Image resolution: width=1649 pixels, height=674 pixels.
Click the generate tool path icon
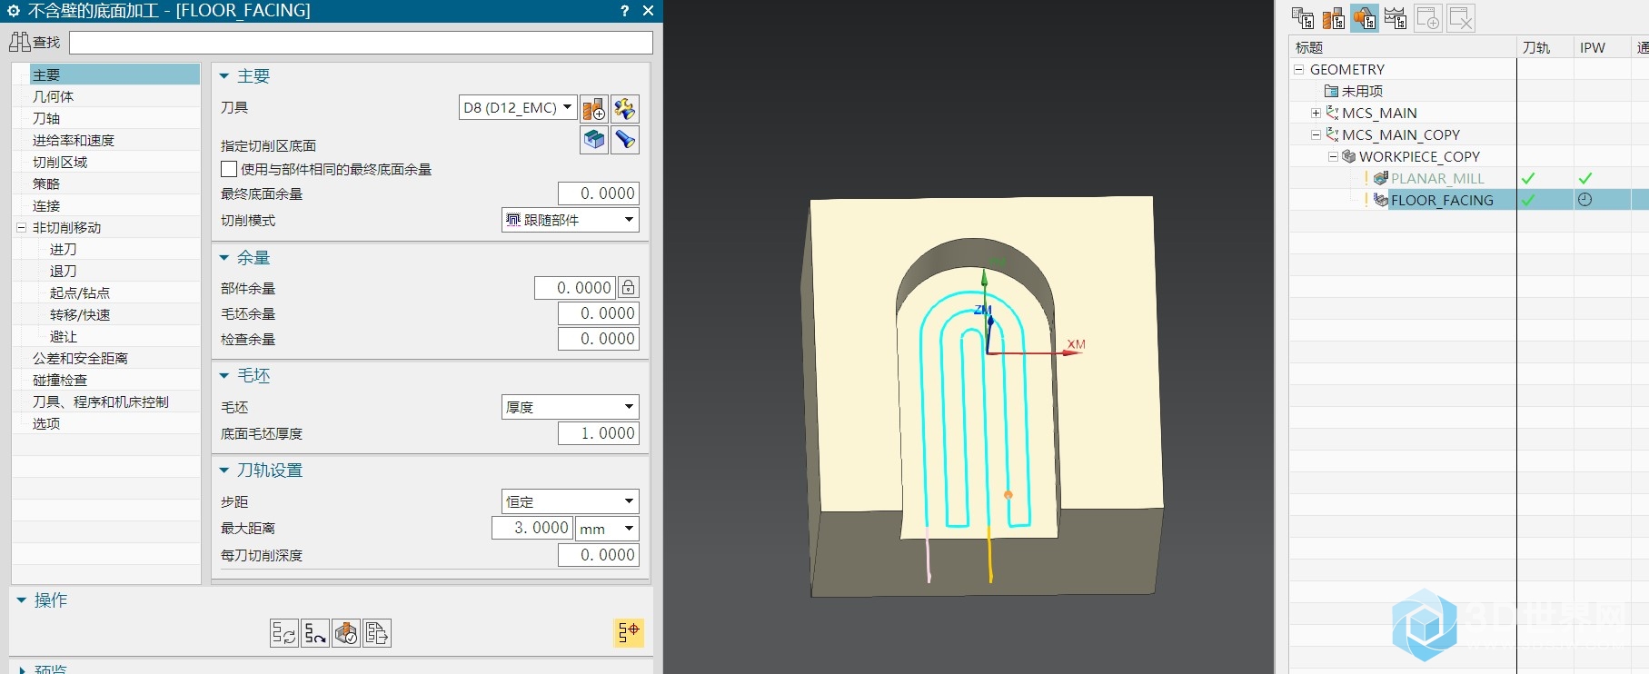(x=283, y=633)
